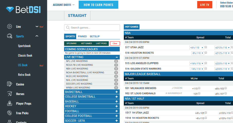
Task: Check 1H Utah Jazz +4½ spread box
Action: point(206,113)
